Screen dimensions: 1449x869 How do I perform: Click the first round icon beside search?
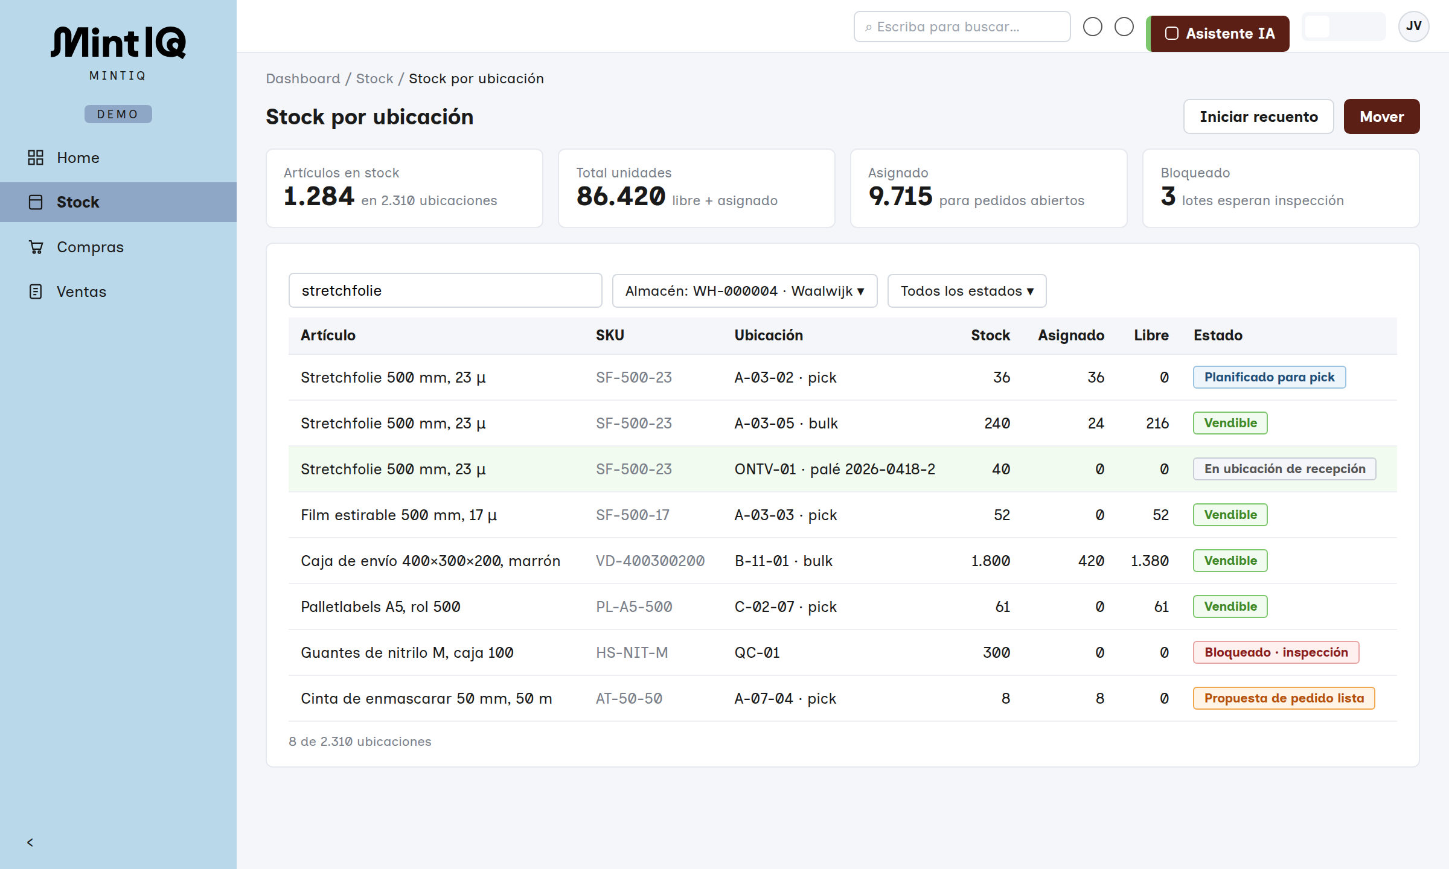(1093, 27)
